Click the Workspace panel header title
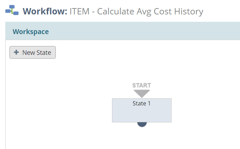 tap(31, 32)
